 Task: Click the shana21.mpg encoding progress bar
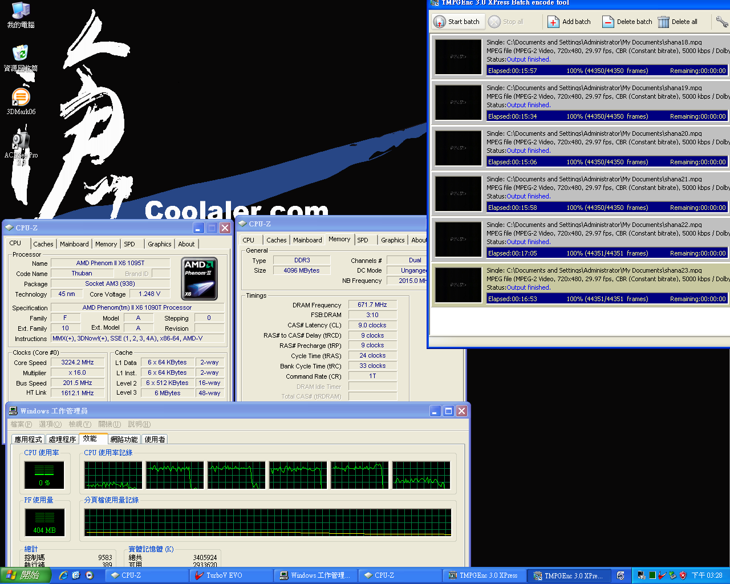[x=607, y=208]
